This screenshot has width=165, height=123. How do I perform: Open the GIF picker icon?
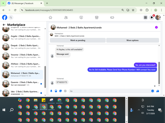point(65,91)
